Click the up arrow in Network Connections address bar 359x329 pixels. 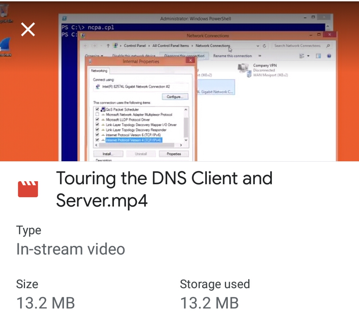tap(108, 46)
